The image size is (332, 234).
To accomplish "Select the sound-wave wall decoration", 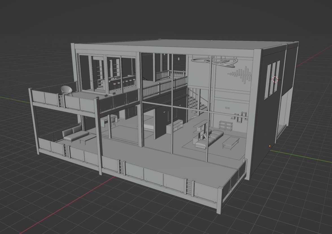I will pos(240,75).
